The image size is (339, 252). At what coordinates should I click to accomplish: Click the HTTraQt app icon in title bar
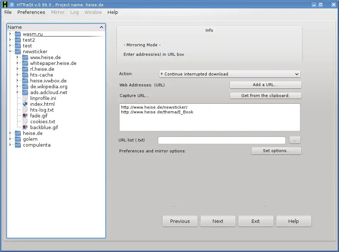pyautogui.click(x=5, y=4)
